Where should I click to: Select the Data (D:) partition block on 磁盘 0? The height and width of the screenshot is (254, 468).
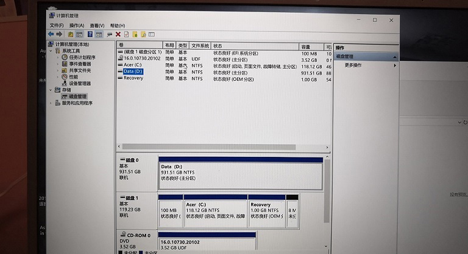[240, 174]
